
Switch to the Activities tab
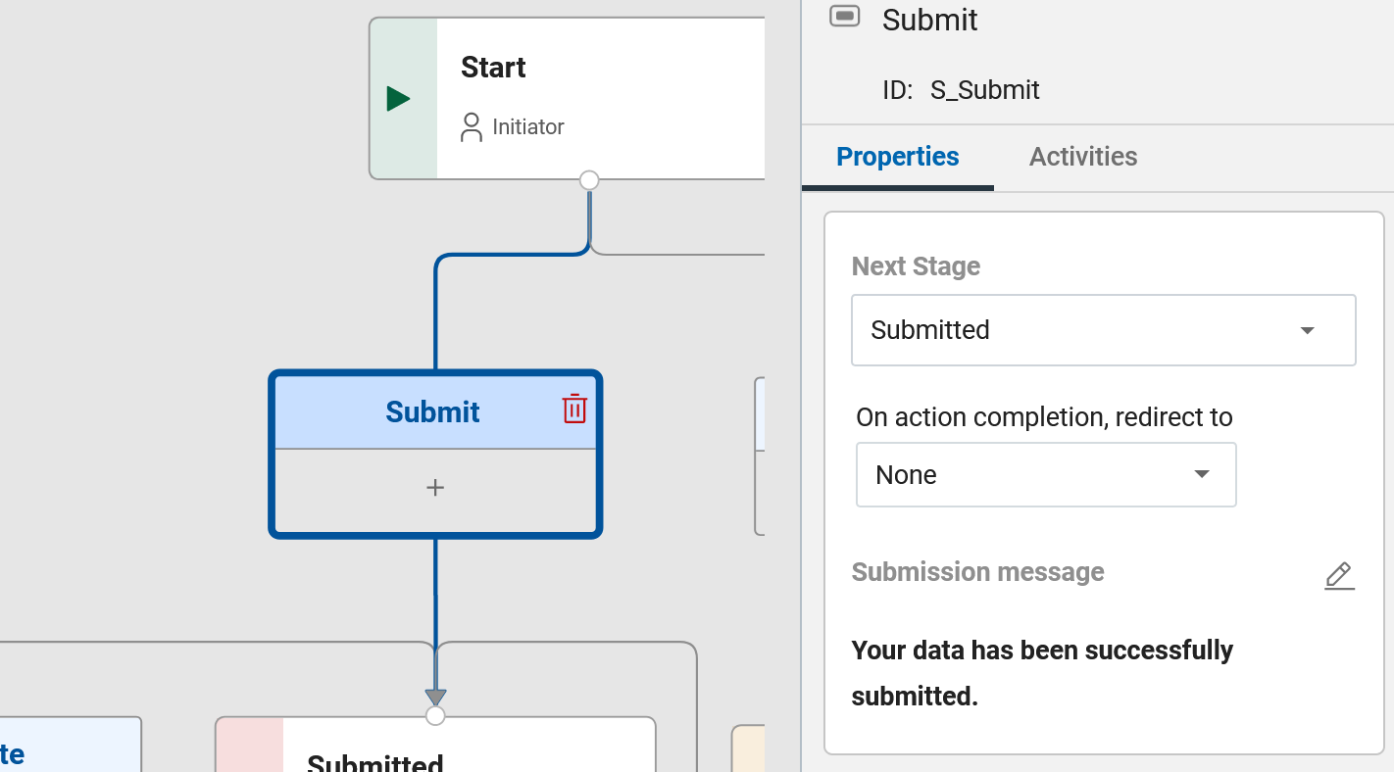pyautogui.click(x=1083, y=157)
